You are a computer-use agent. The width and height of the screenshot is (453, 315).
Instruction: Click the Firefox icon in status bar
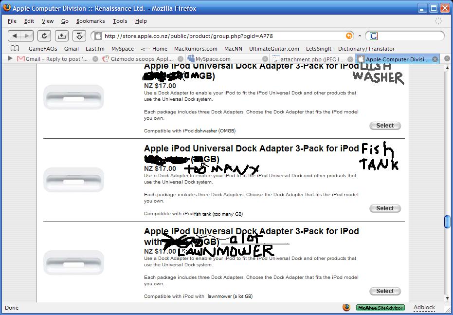[346, 308]
